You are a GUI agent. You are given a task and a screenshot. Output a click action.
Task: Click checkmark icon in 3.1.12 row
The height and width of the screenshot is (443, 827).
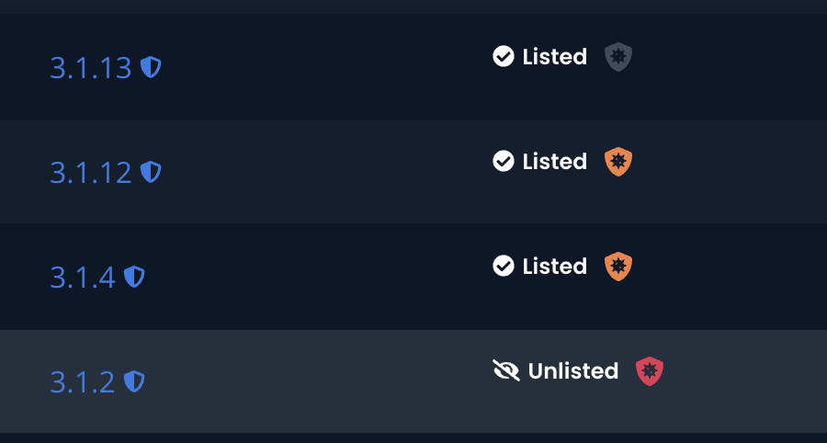tap(503, 162)
